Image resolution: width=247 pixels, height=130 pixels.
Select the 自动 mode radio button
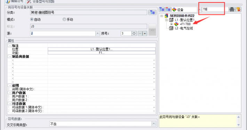32,19
